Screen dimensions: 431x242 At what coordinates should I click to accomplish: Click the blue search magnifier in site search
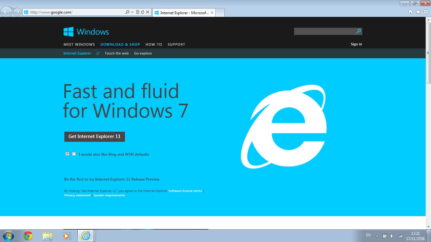pyautogui.click(x=358, y=31)
